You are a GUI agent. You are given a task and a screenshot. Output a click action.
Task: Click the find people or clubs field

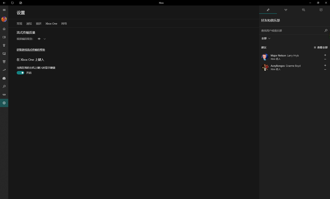tap(292, 31)
